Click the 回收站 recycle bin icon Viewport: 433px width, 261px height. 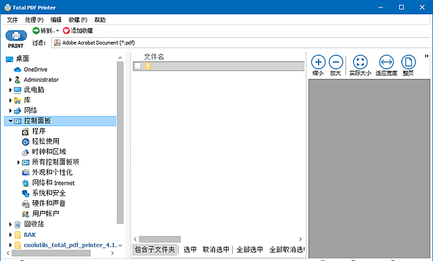pos(18,225)
